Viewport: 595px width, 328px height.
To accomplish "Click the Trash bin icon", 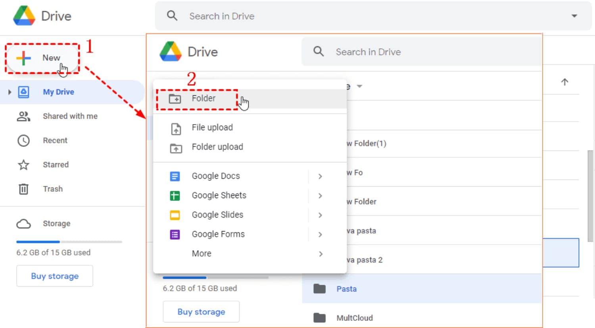I will click(23, 189).
